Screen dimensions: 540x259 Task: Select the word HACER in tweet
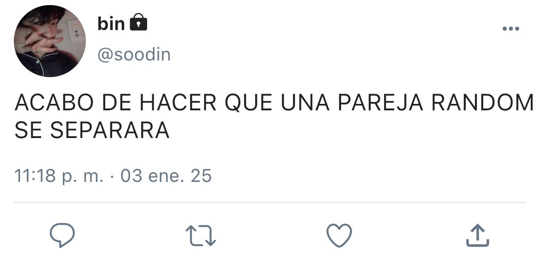click(x=178, y=102)
